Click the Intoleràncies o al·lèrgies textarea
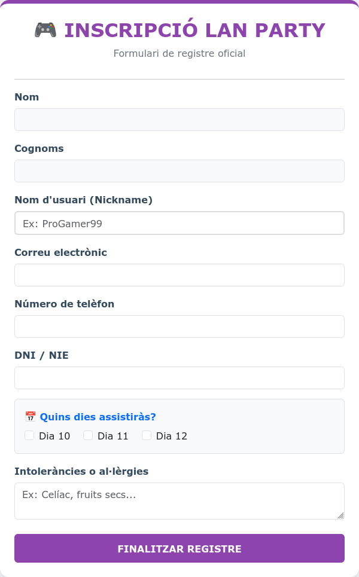The image size is (359, 577). (x=180, y=500)
